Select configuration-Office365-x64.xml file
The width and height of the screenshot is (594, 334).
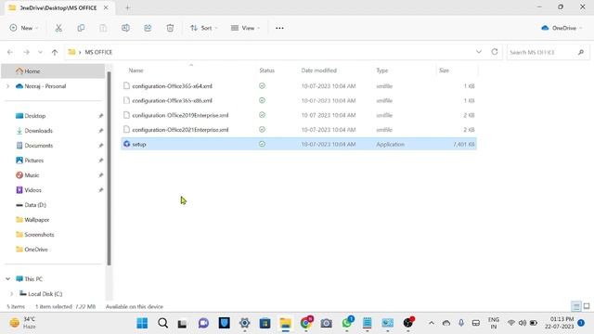tap(299, 86)
